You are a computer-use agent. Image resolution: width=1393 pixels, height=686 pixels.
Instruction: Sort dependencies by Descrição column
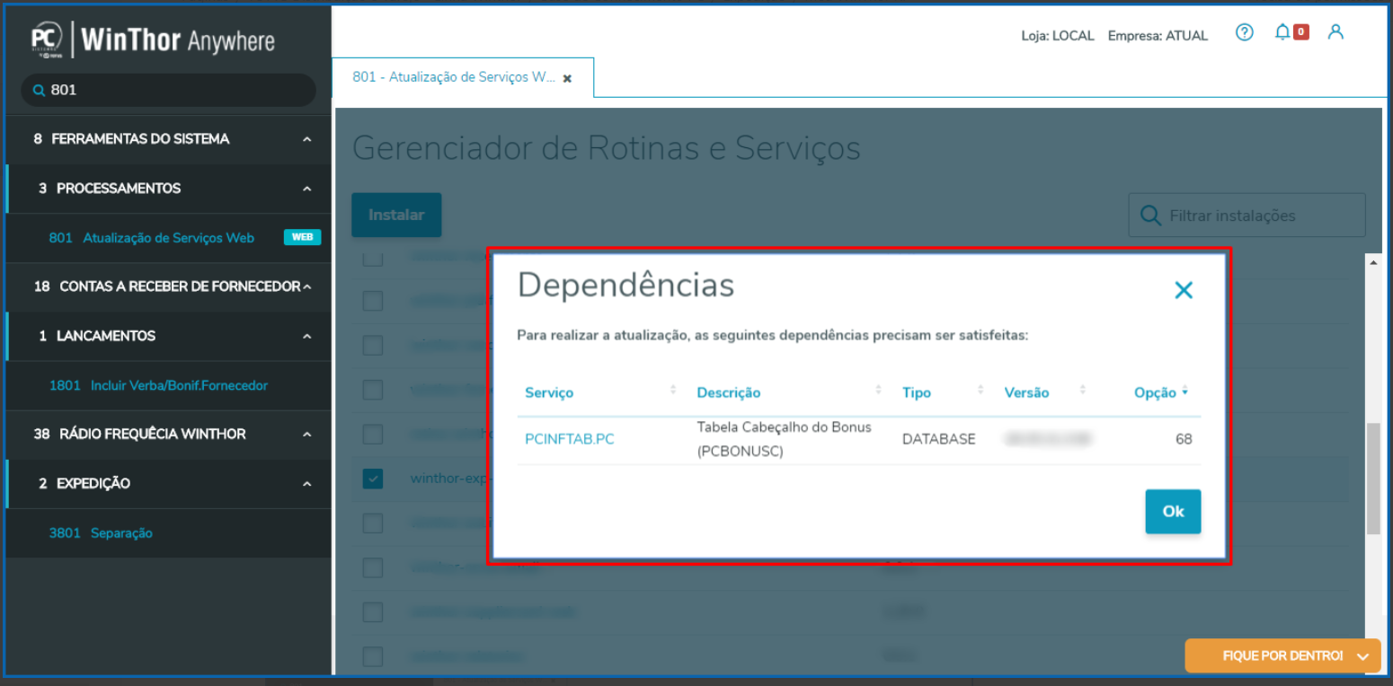tap(728, 392)
